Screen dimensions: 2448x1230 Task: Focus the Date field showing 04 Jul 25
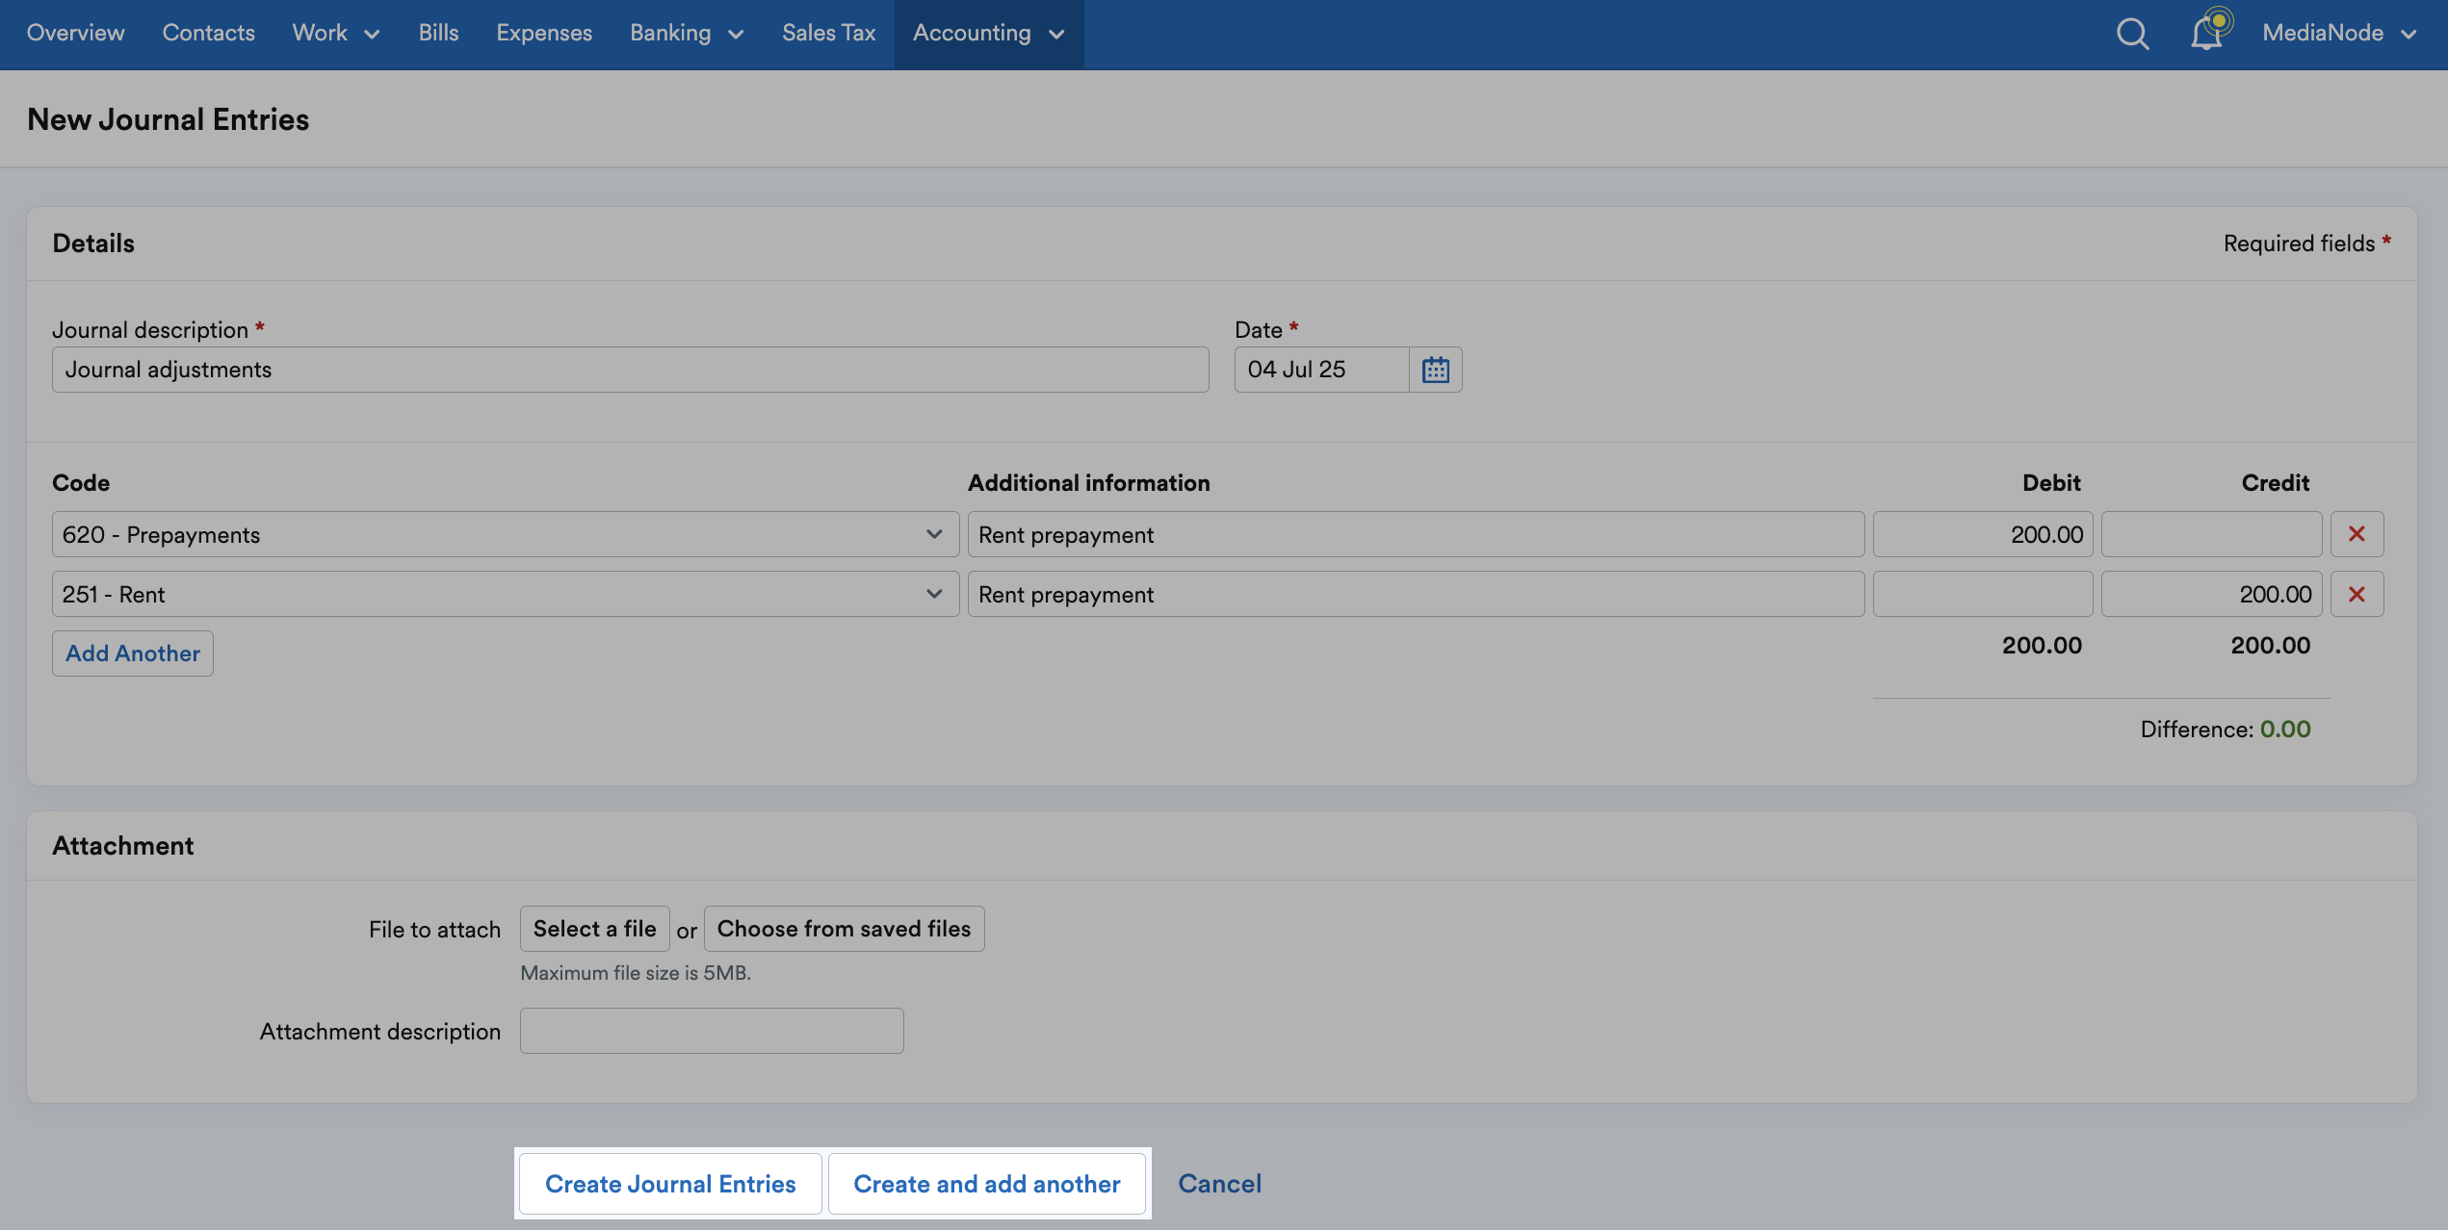pyautogui.click(x=1321, y=370)
